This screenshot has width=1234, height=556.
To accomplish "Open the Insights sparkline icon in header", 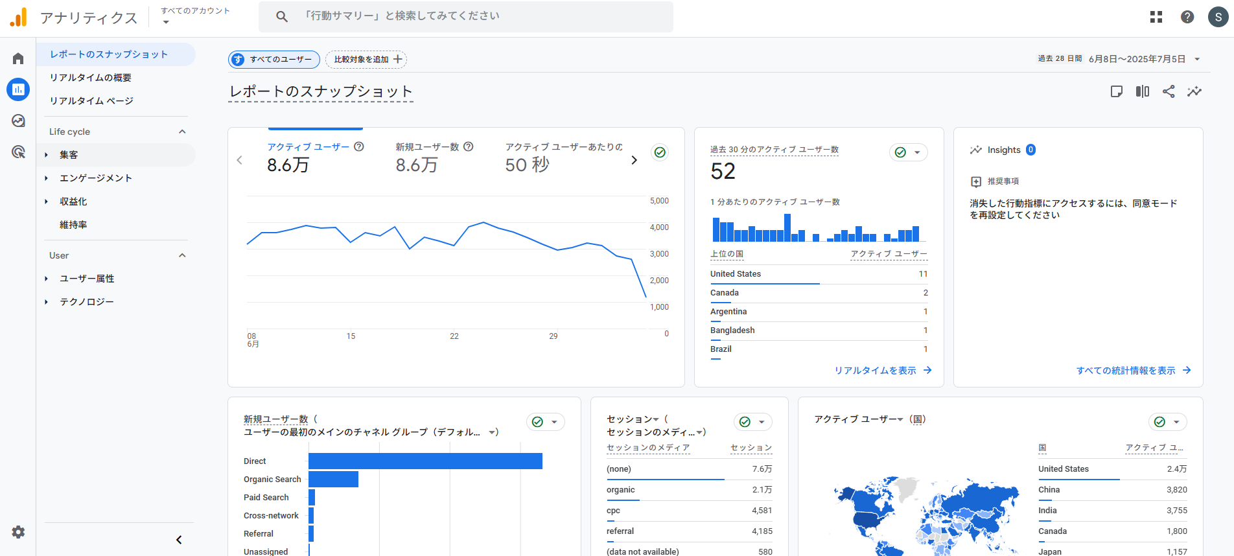I will pyautogui.click(x=1194, y=91).
